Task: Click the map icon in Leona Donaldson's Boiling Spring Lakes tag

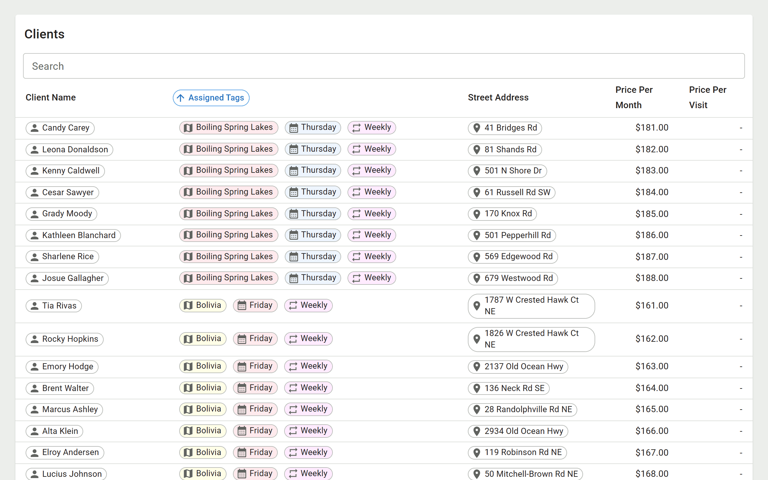Action: 188,149
